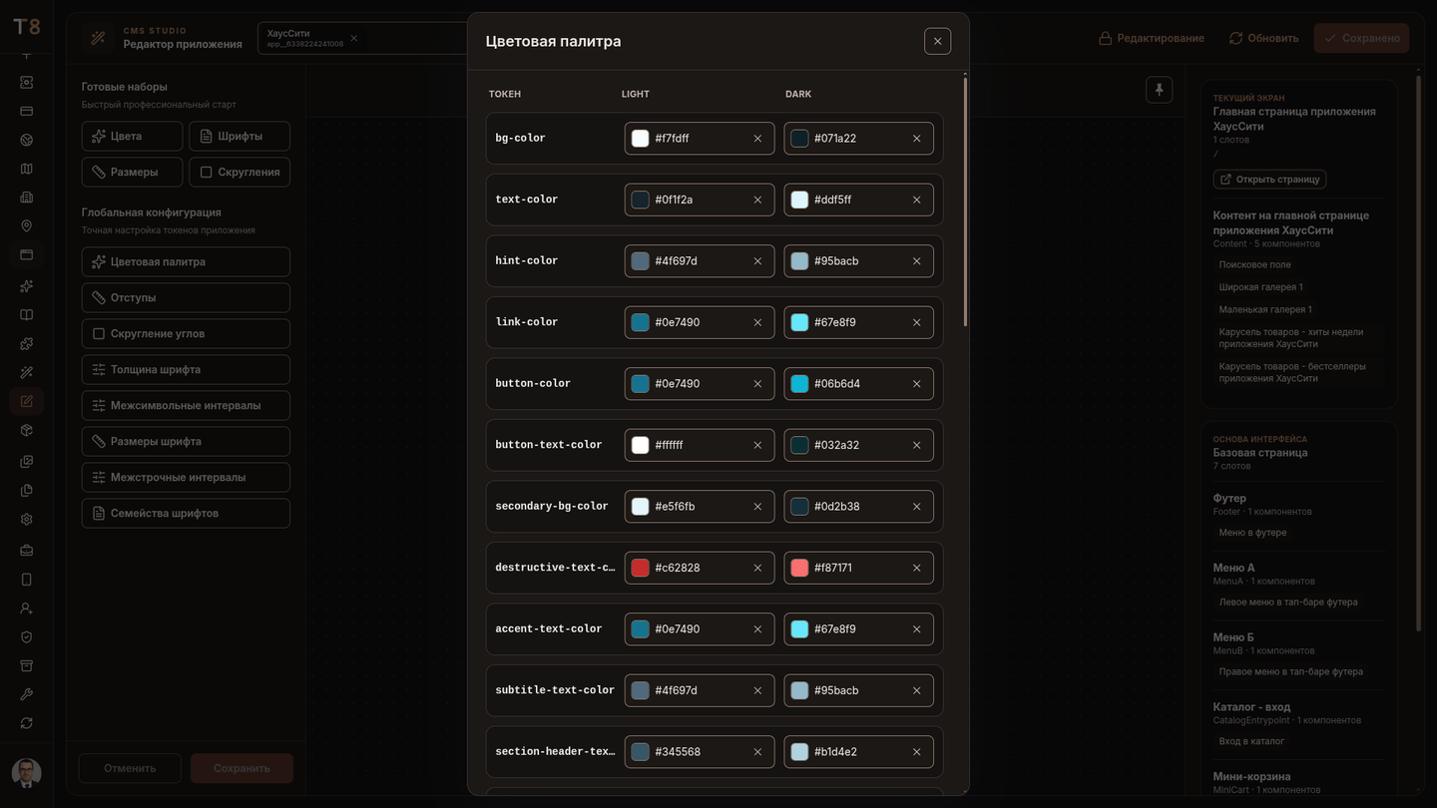The width and height of the screenshot is (1437, 808).
Task: Click the Редактирование lock button
Action: point(1151,38)
